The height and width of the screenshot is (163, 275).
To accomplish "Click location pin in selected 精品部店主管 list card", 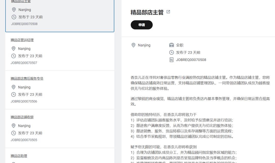I will (14, 10).
